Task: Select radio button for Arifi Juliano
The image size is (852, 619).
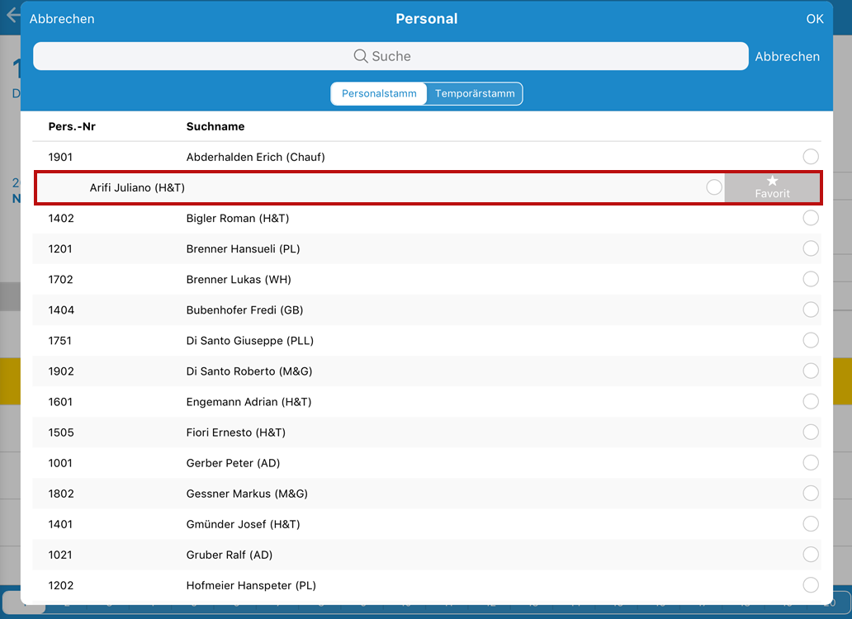Action: point(714,187)
